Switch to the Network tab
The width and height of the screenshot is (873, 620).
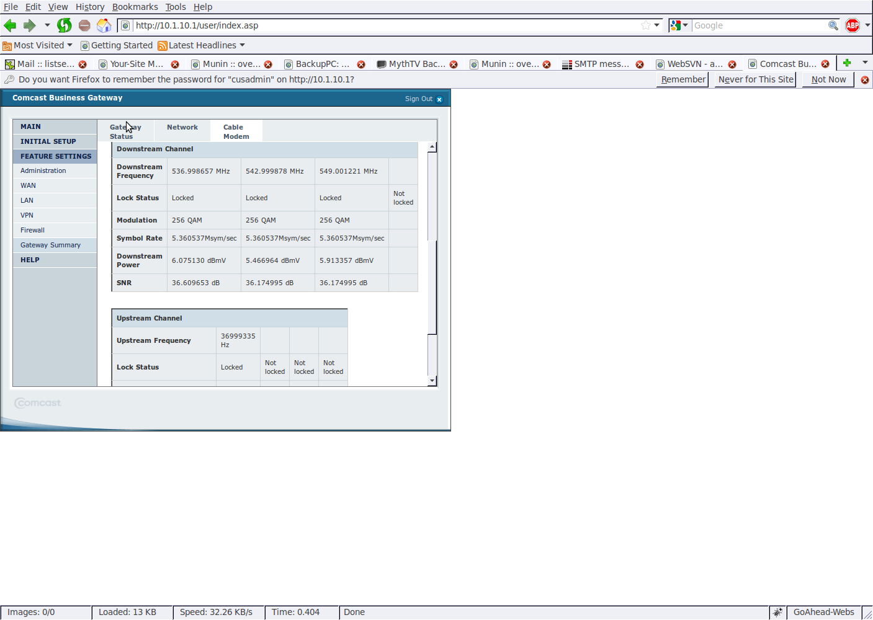coord(182,127)
